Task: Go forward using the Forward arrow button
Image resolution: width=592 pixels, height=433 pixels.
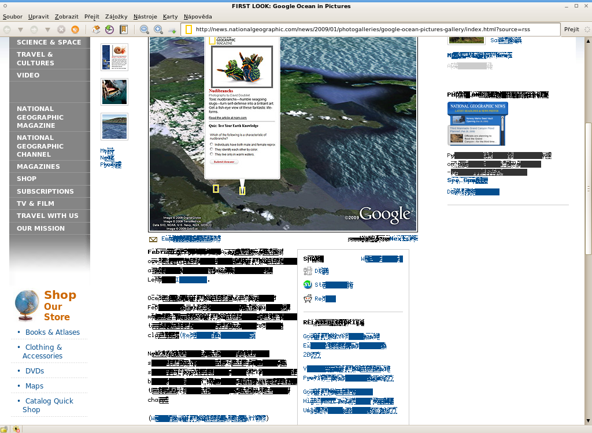Action: click(x=34, y=29)
